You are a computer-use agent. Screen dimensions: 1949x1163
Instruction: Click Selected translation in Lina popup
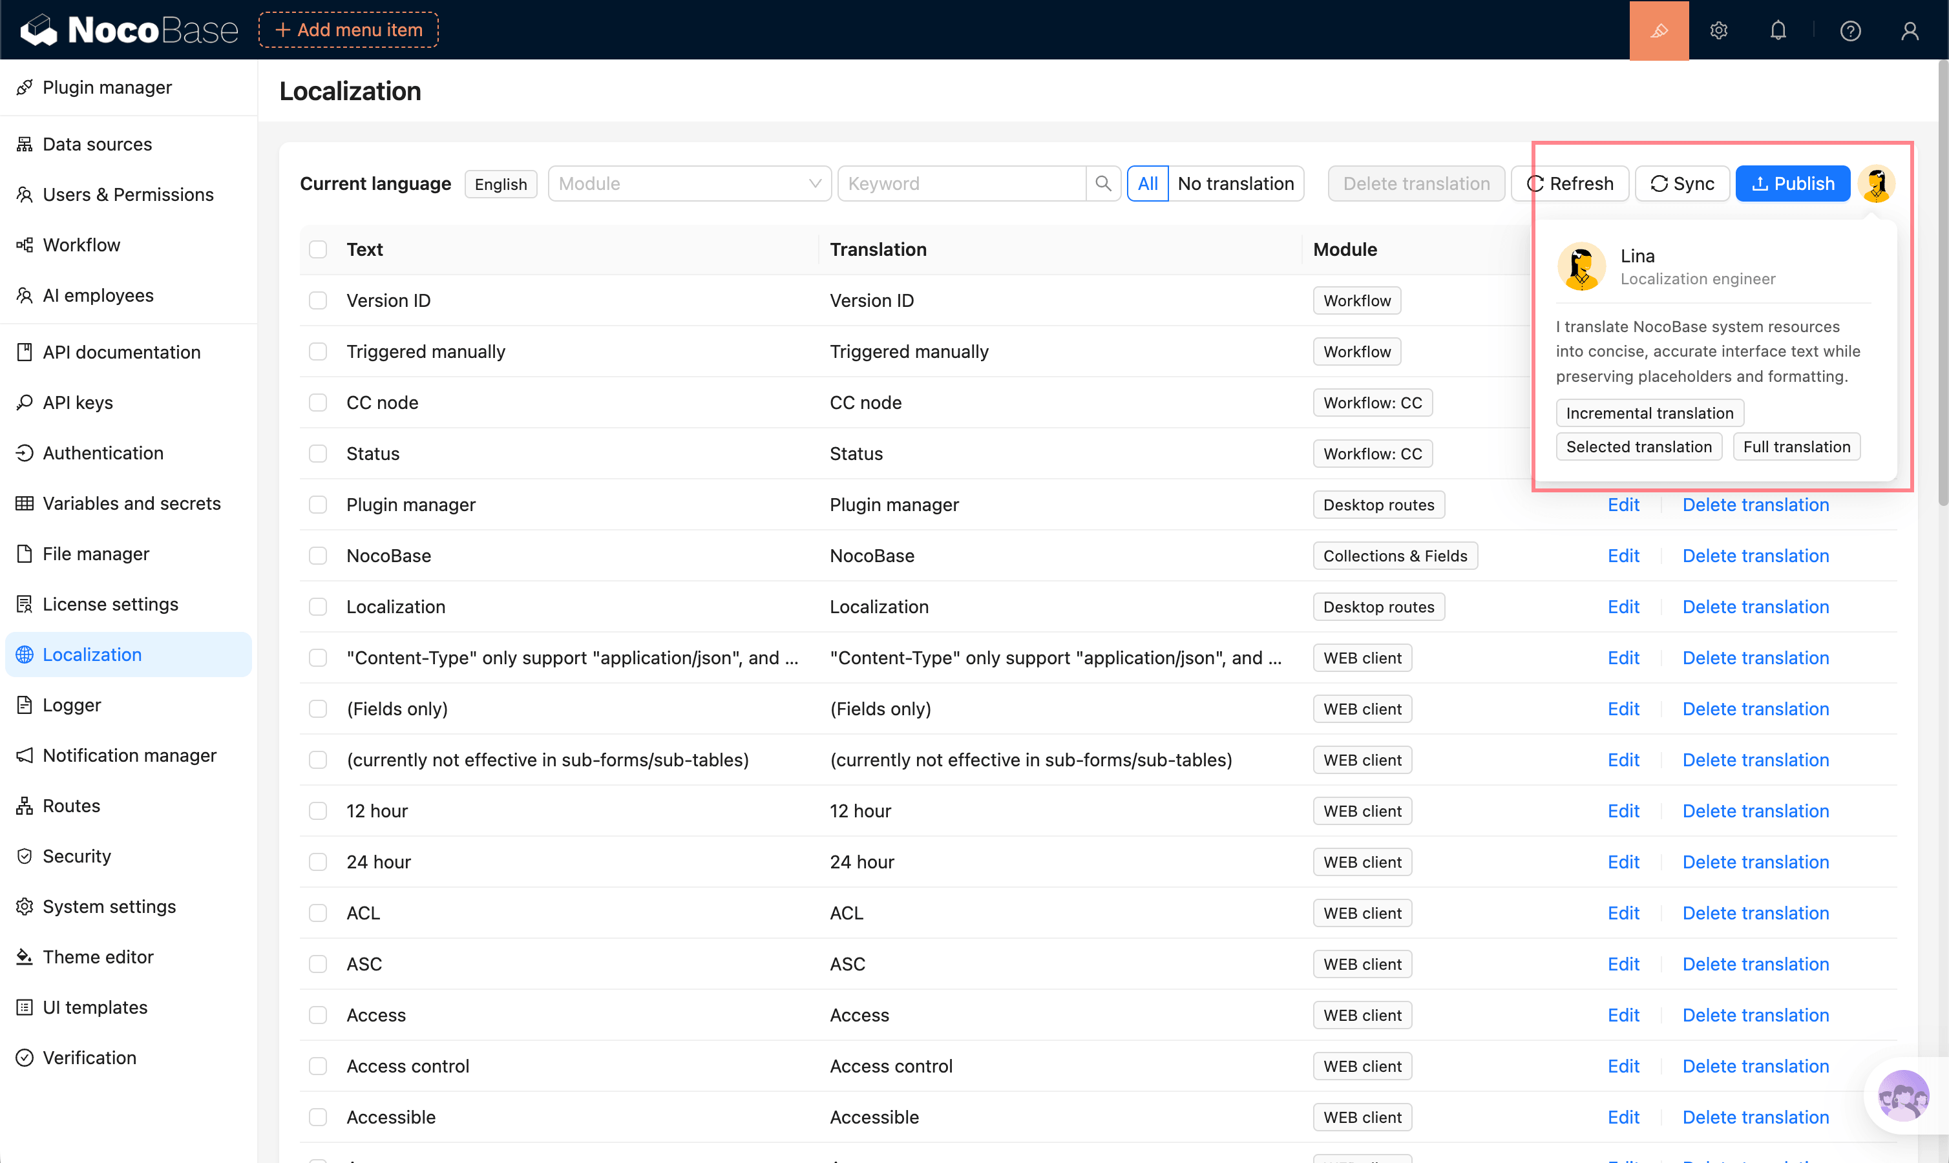[1639, 446]
